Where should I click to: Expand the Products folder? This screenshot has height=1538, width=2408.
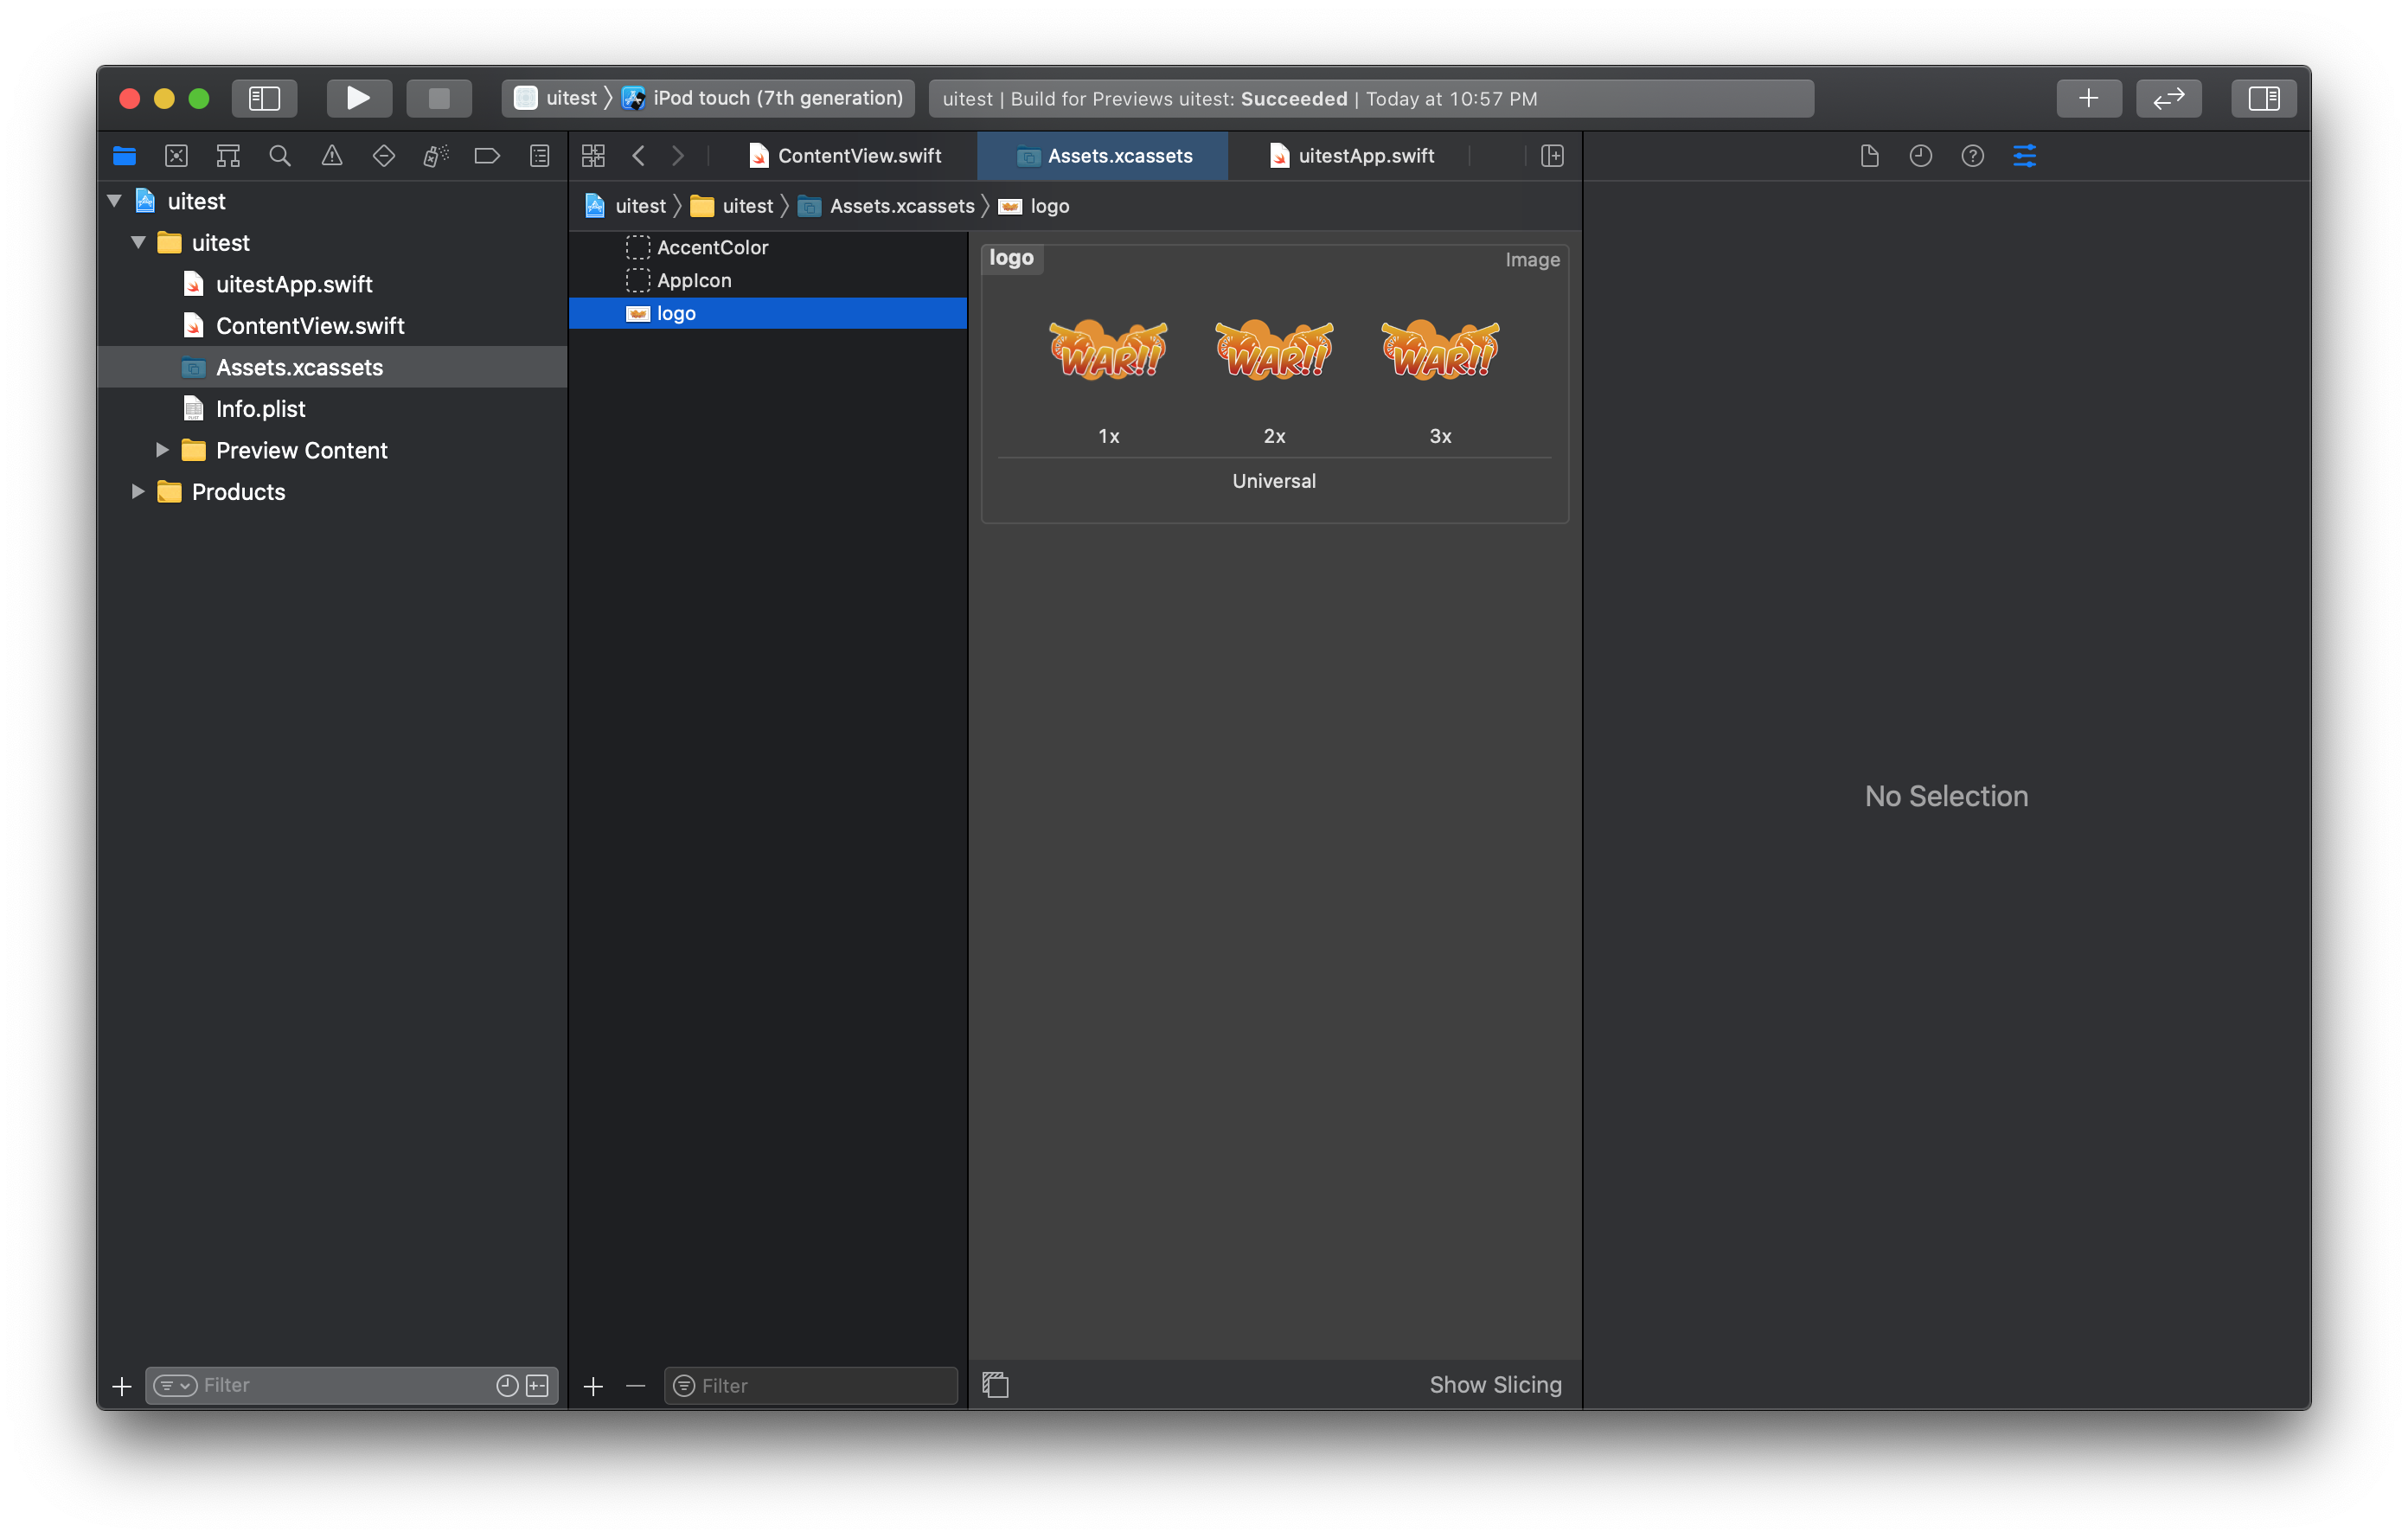[x=138, y=492]
